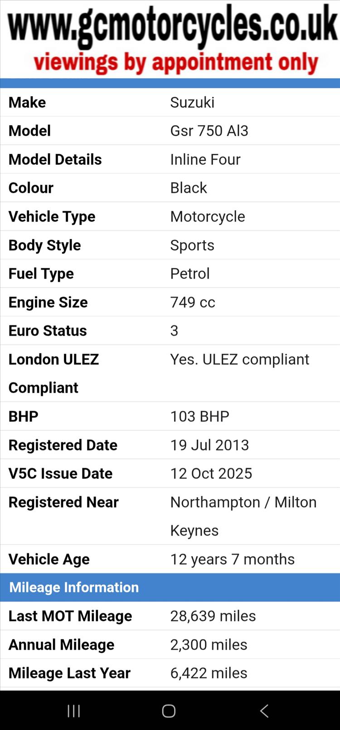
Task: Select the Mileage Information section header
Action: pos(74,587)
